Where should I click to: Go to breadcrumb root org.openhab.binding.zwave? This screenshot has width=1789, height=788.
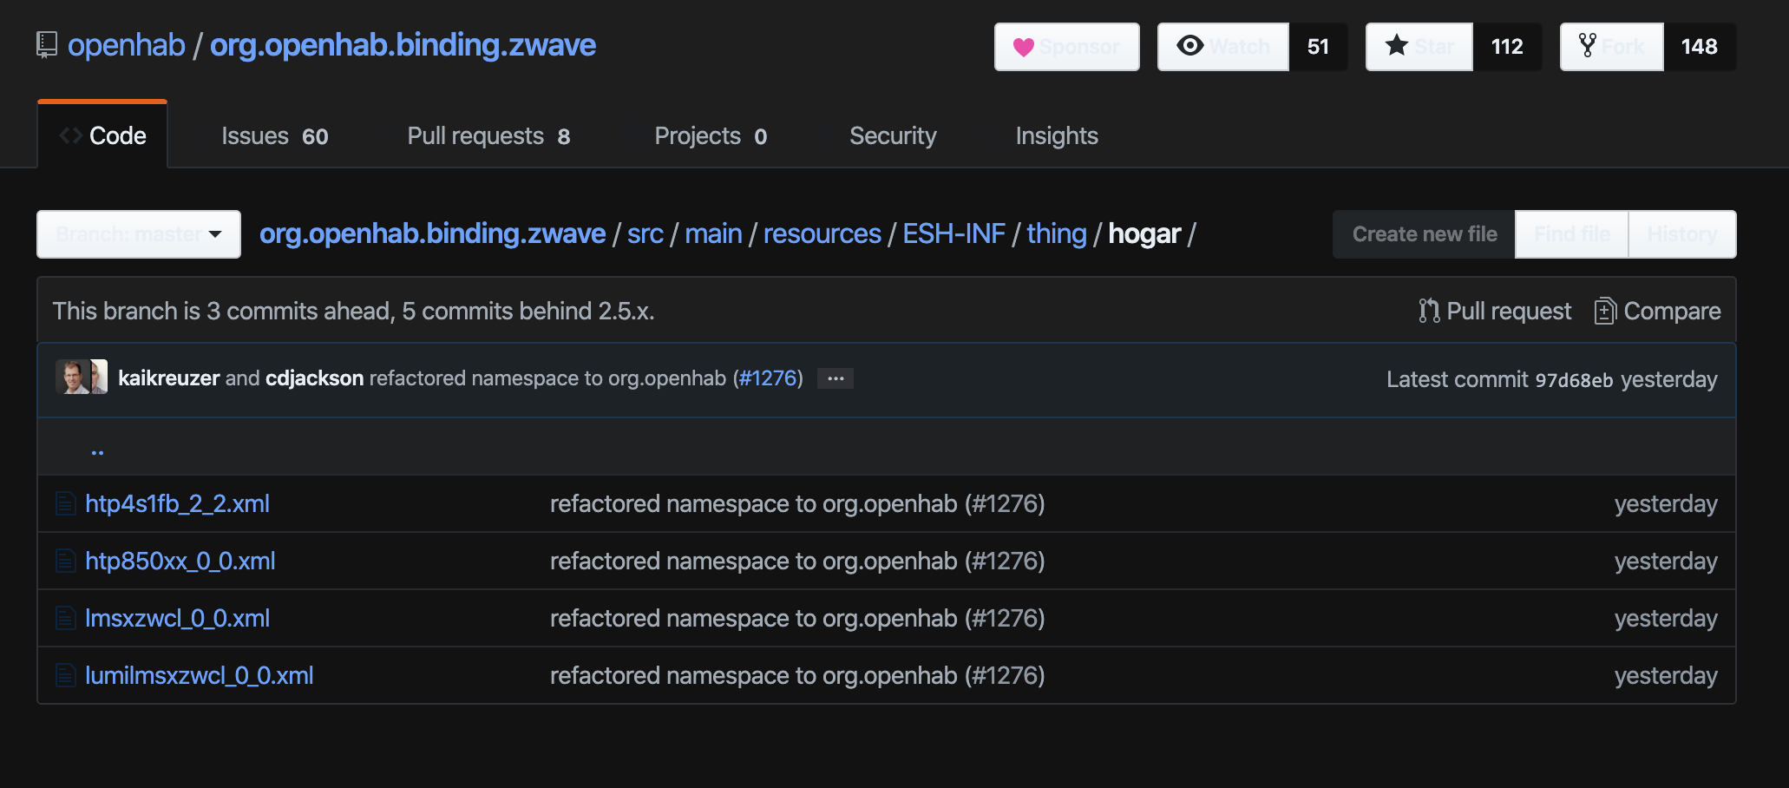click(x=432, y=233)
